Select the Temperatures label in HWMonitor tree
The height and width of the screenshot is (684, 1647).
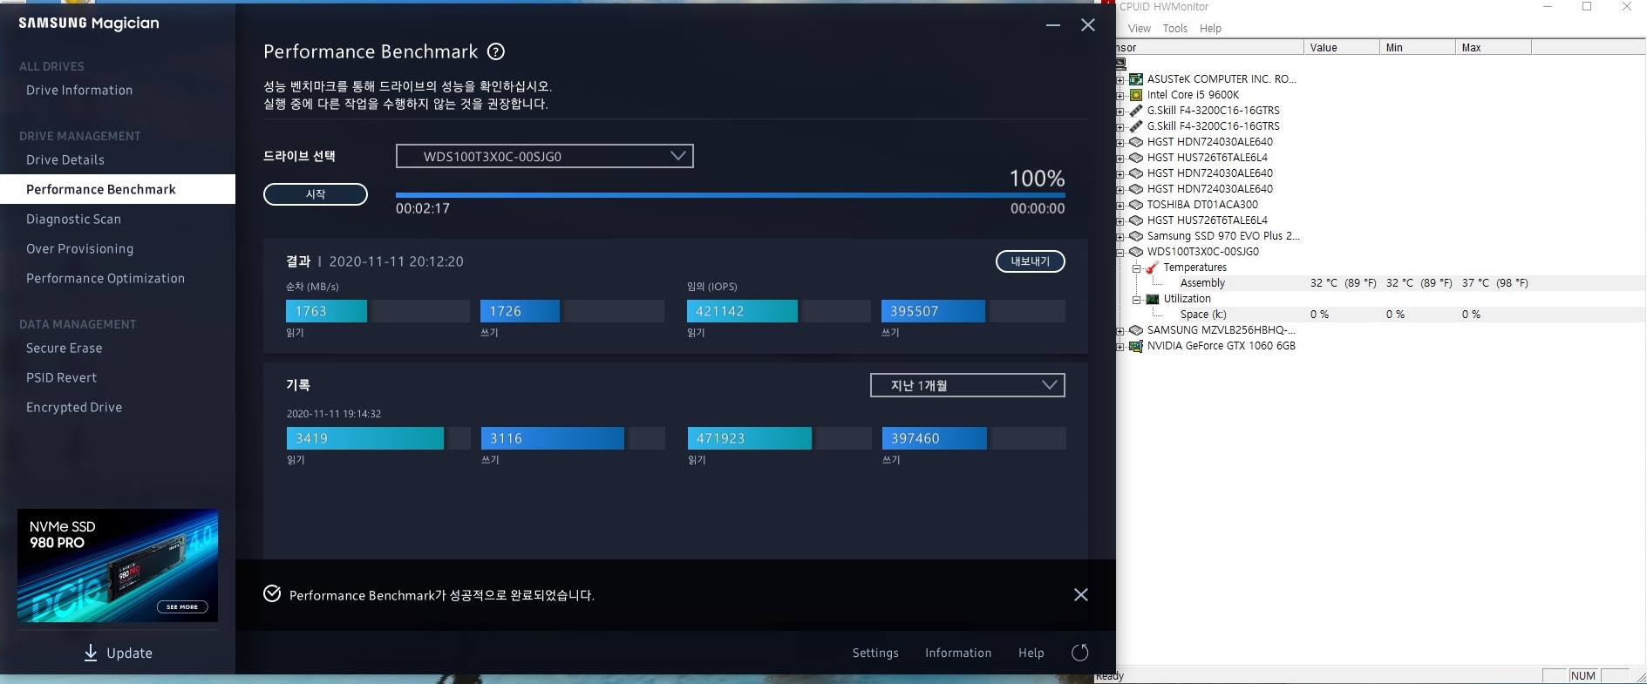pyautogui.click(x=1194, y=268)
